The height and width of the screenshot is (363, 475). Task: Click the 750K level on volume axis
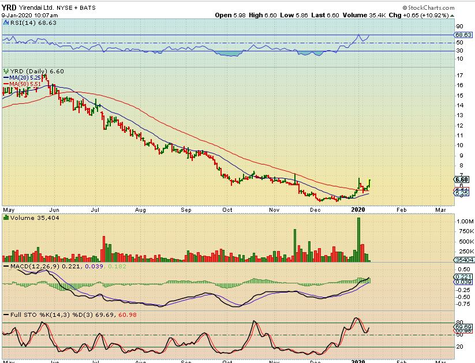[x=465, y=231]
